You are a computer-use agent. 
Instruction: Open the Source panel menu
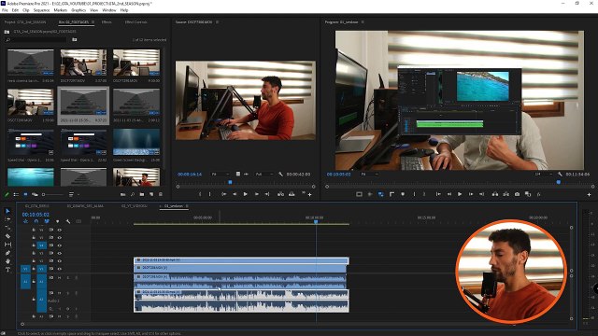pos(218,22)
